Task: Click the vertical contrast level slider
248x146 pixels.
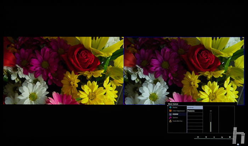Action: coord(210,122)
